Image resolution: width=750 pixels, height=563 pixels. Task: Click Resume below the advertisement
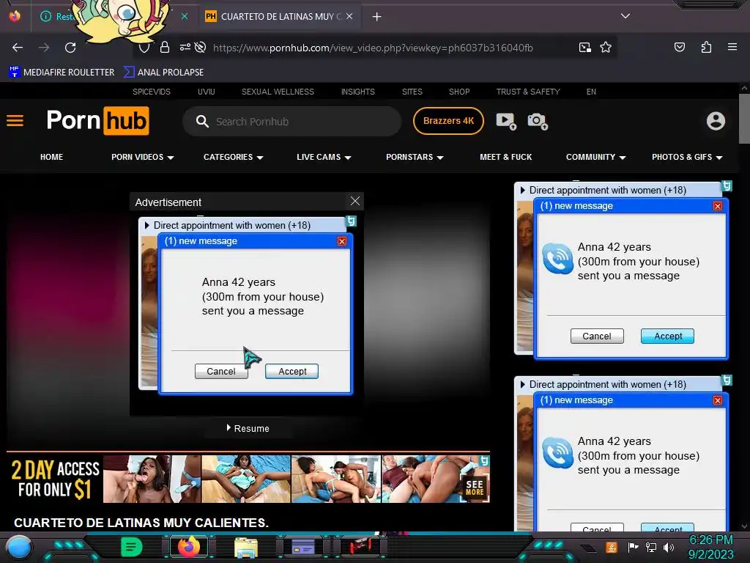pos(248,428)
